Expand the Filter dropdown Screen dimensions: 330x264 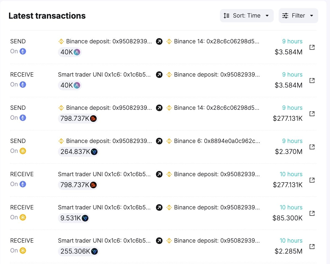[x=298, y=16]
